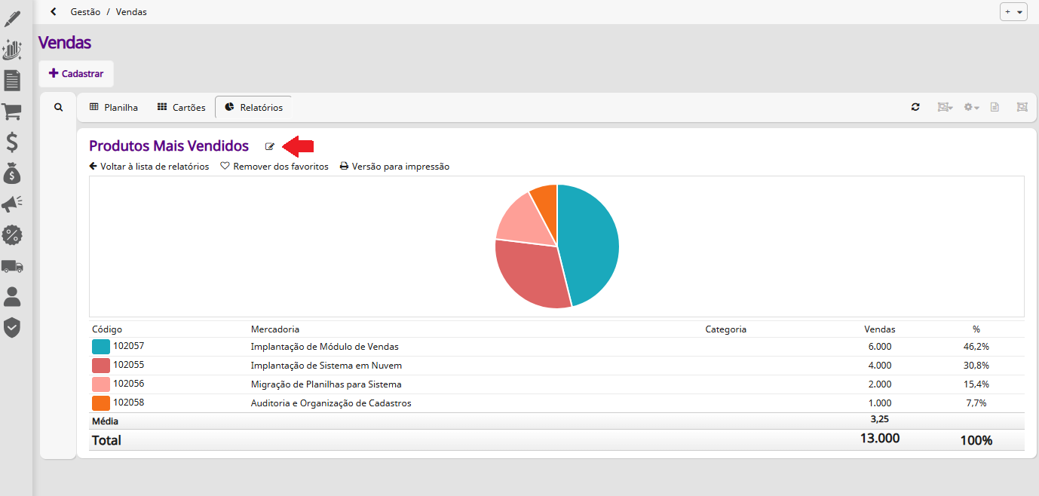
Task: Refresh the report with the reload icon
Action: 915,107
